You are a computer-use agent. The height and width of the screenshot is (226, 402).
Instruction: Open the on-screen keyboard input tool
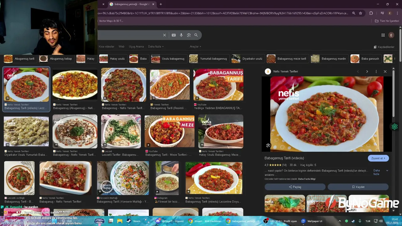[174, 35]
